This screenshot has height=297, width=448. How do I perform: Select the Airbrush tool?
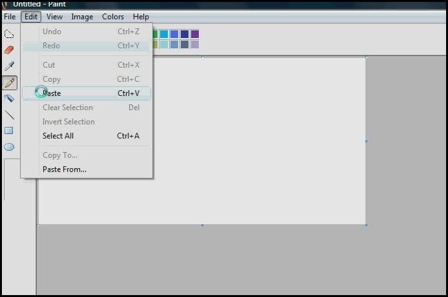(9, 99)
